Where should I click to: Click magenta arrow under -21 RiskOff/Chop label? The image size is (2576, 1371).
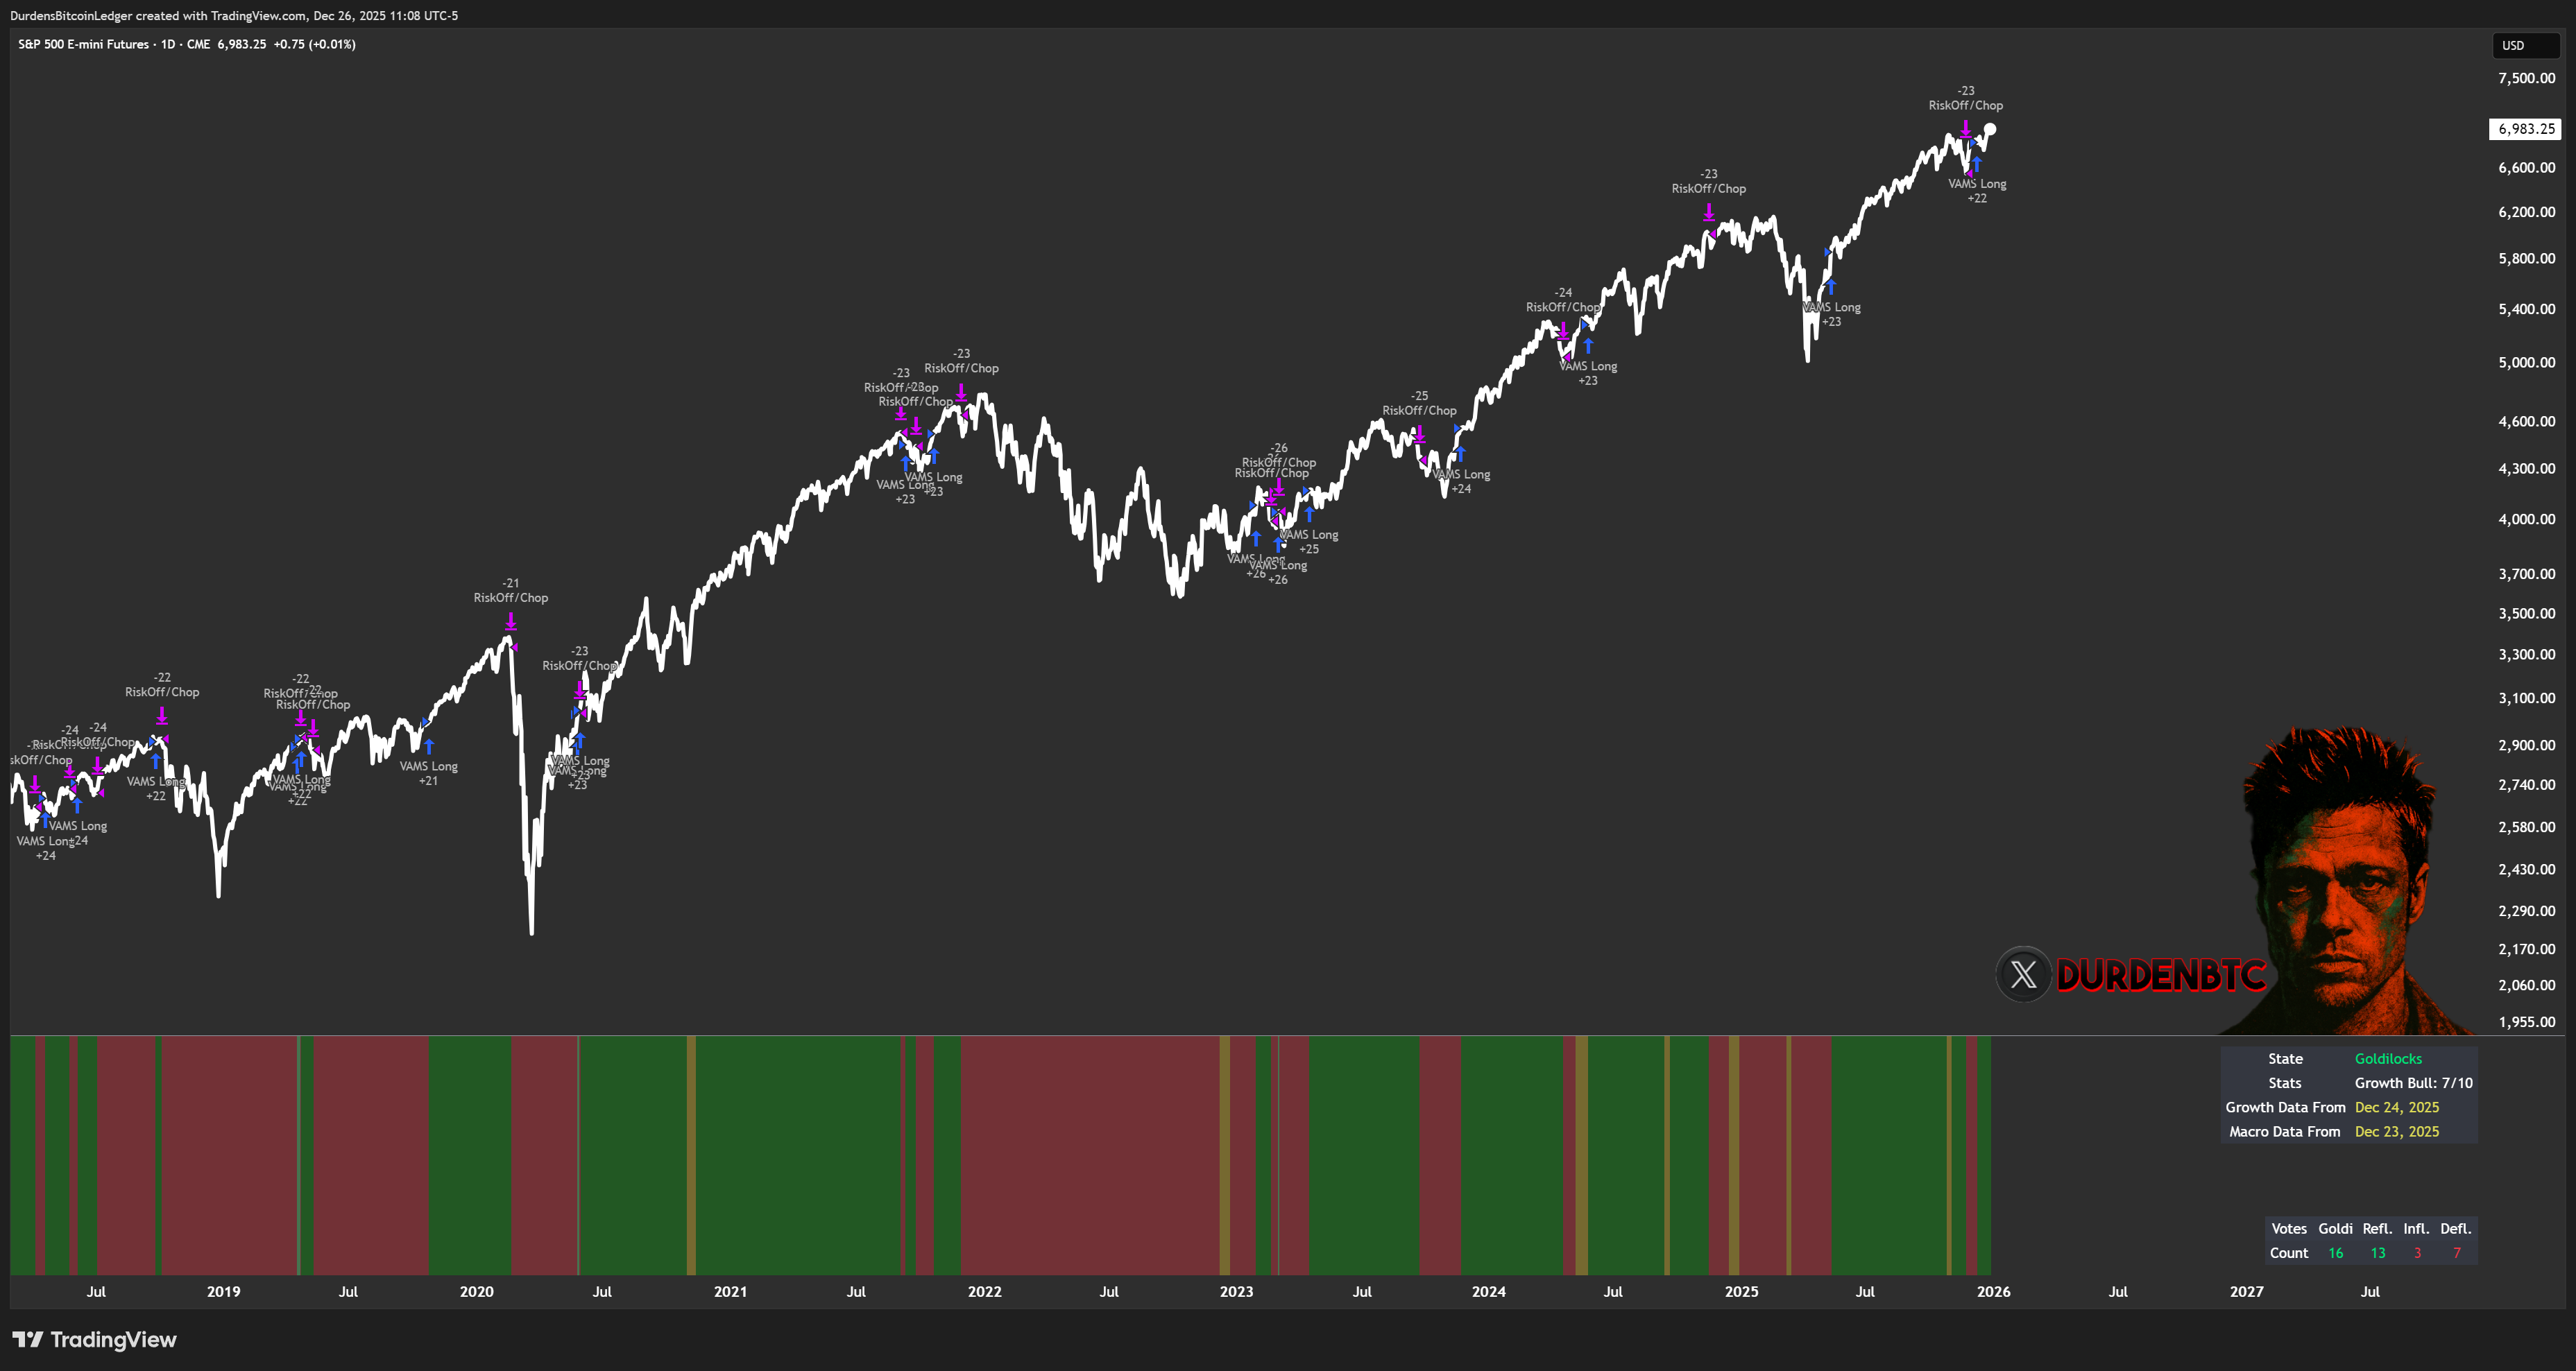click(511, 621)
